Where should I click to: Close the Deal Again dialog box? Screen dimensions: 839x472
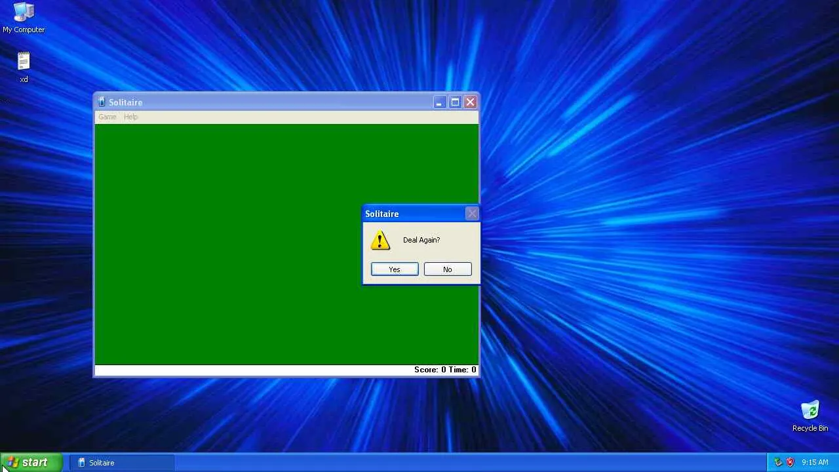click(472, 214)
